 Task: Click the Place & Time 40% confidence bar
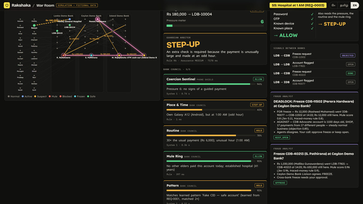pyautogui.click(x=211, y=110)
